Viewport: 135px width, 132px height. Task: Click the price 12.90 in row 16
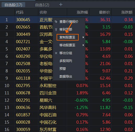(x=105, y=129)
